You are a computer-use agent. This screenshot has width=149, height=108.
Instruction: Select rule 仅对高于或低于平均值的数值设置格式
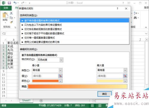74,33
